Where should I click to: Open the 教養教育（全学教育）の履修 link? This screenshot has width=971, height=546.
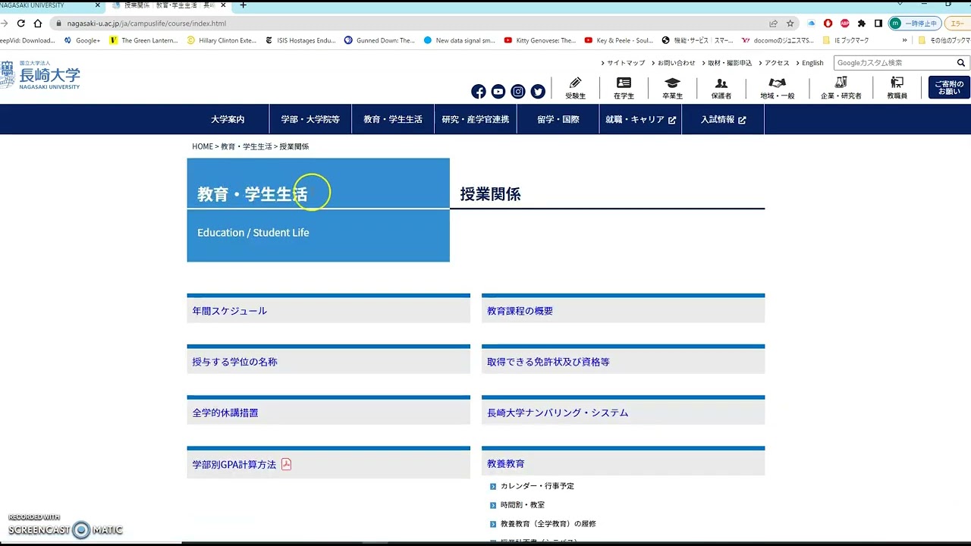548,524
